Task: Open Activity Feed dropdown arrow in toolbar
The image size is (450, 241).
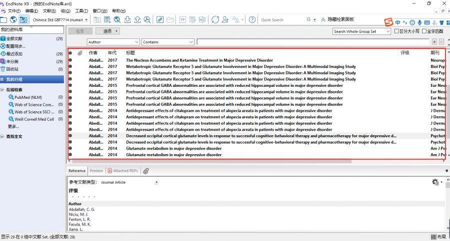Action: point(242,20)
